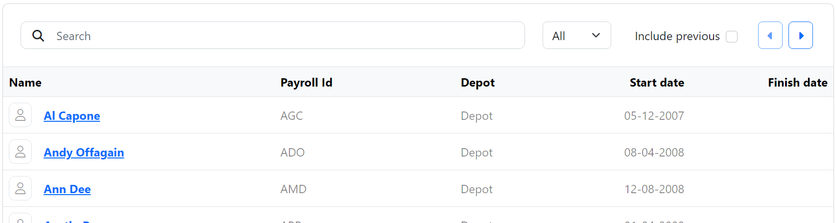Open the Ann Dee employee link

(x=67, y=189)
